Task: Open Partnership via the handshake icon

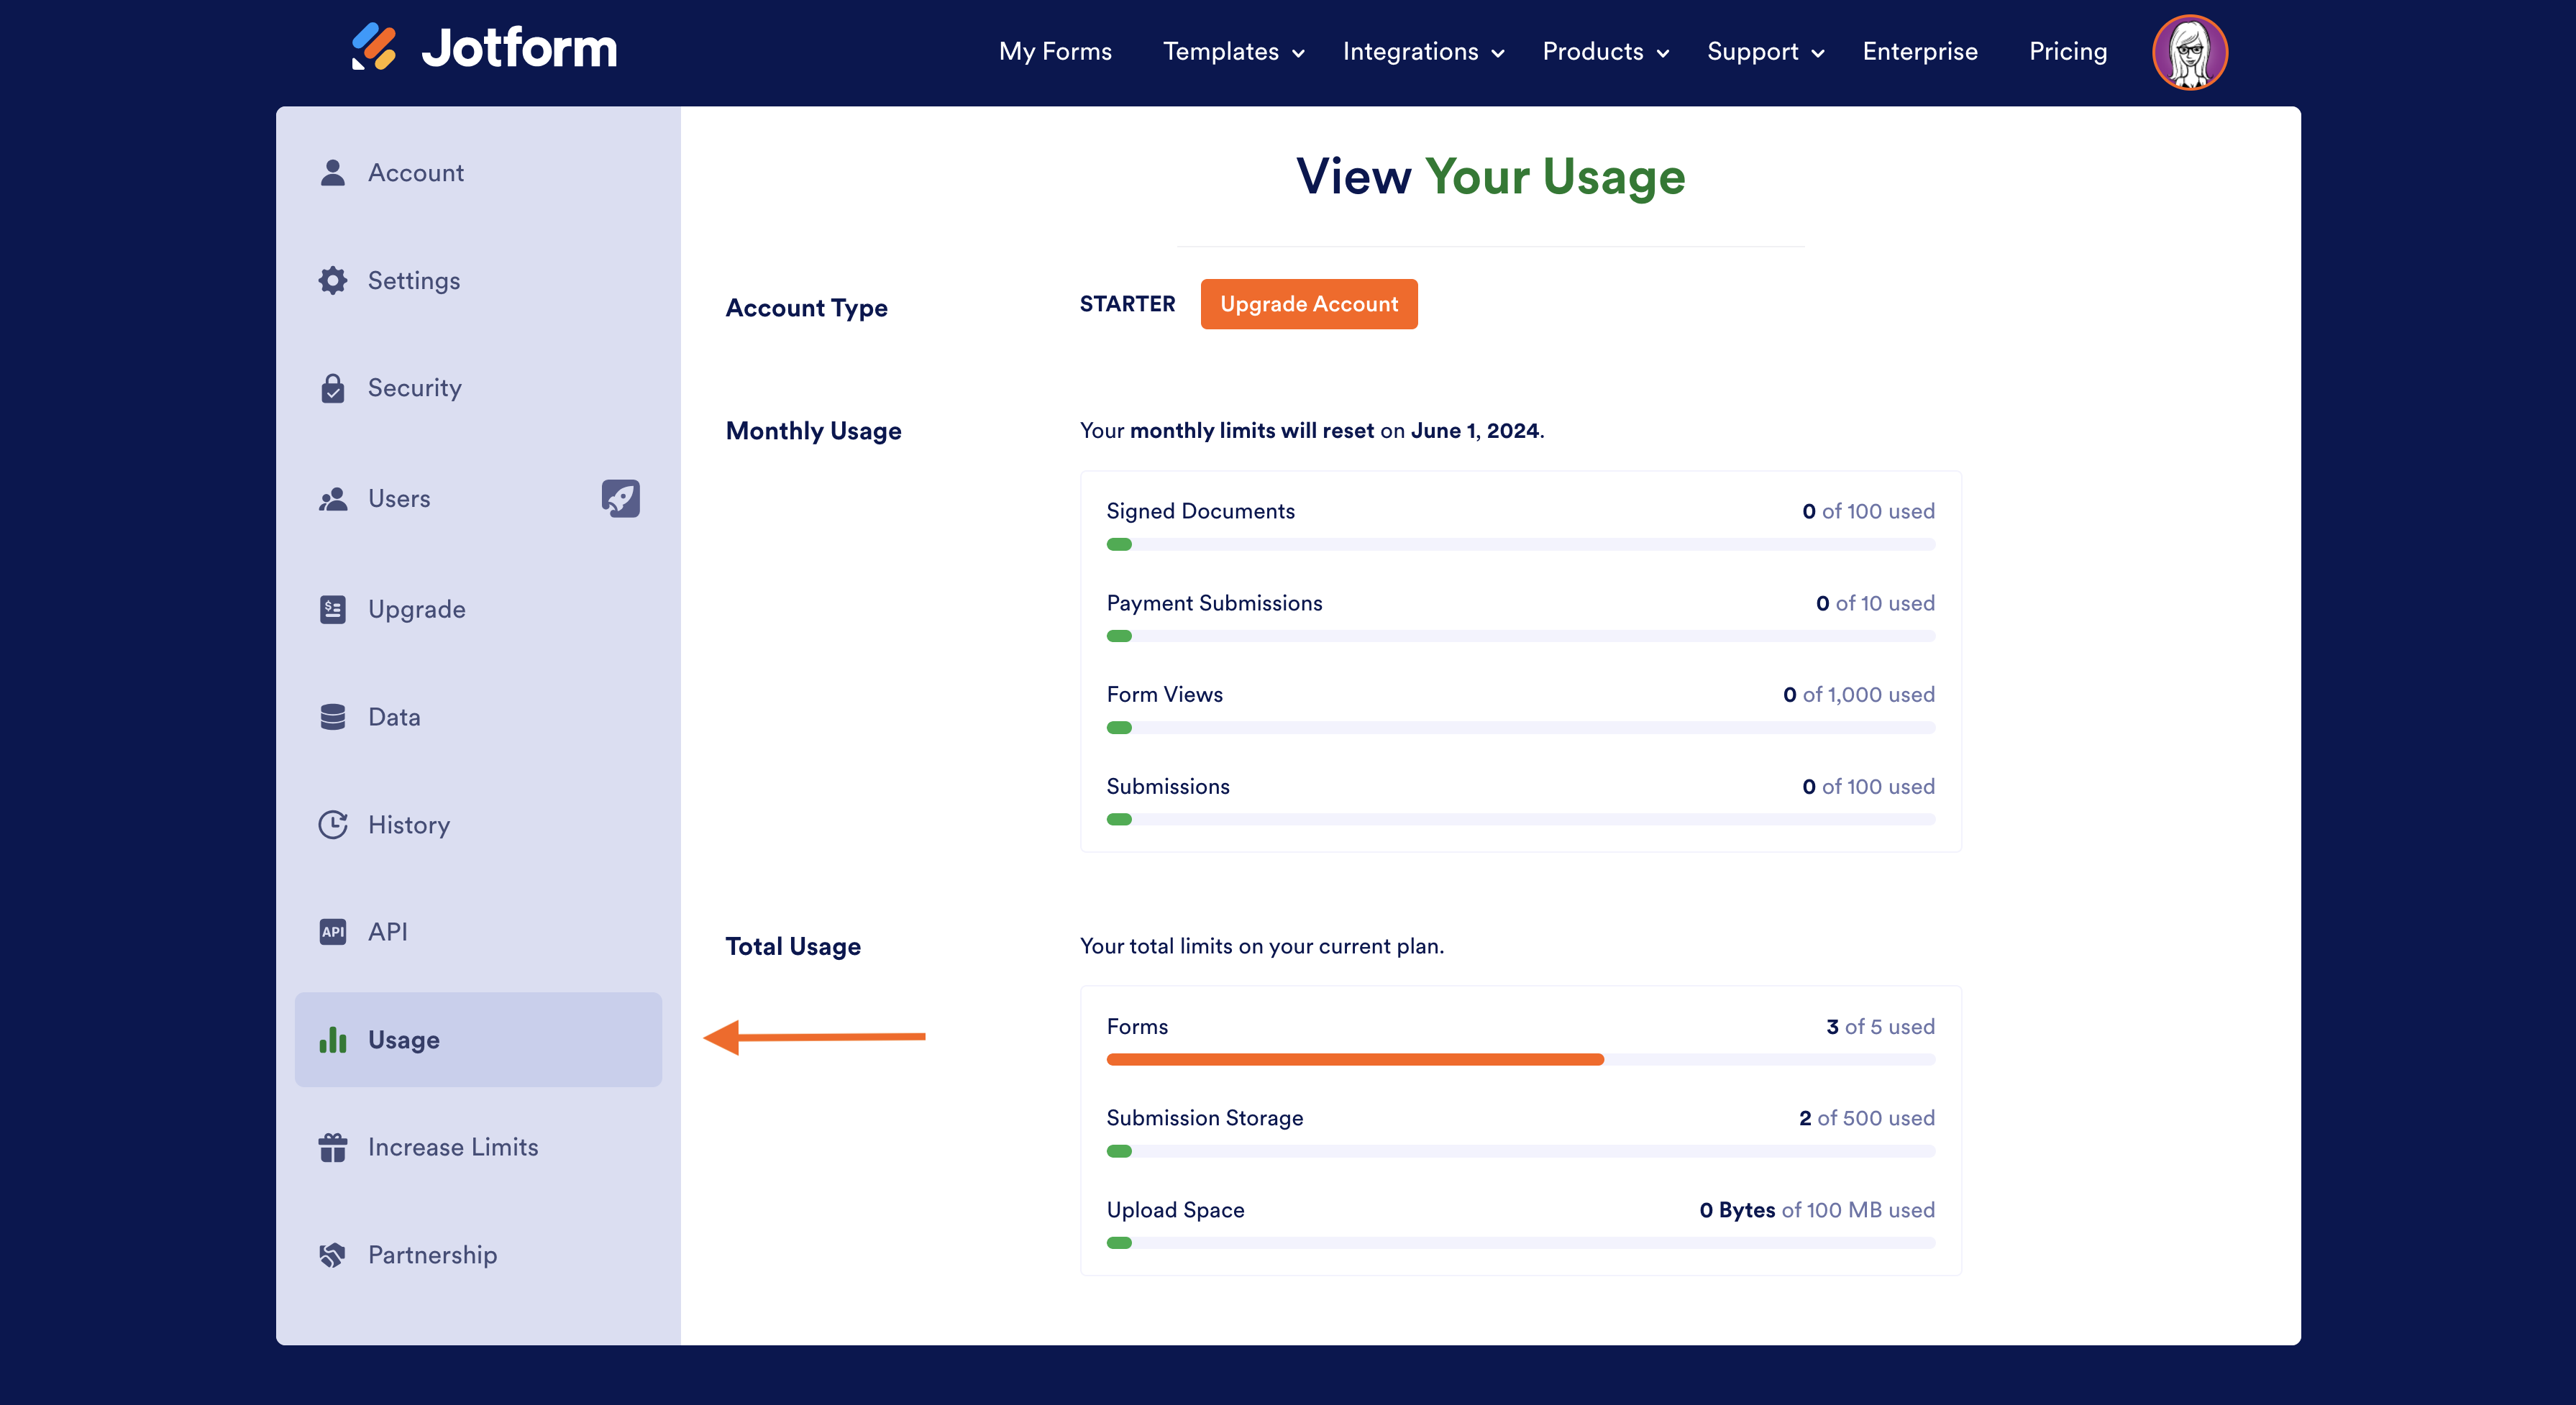Action: [333, 1254]
